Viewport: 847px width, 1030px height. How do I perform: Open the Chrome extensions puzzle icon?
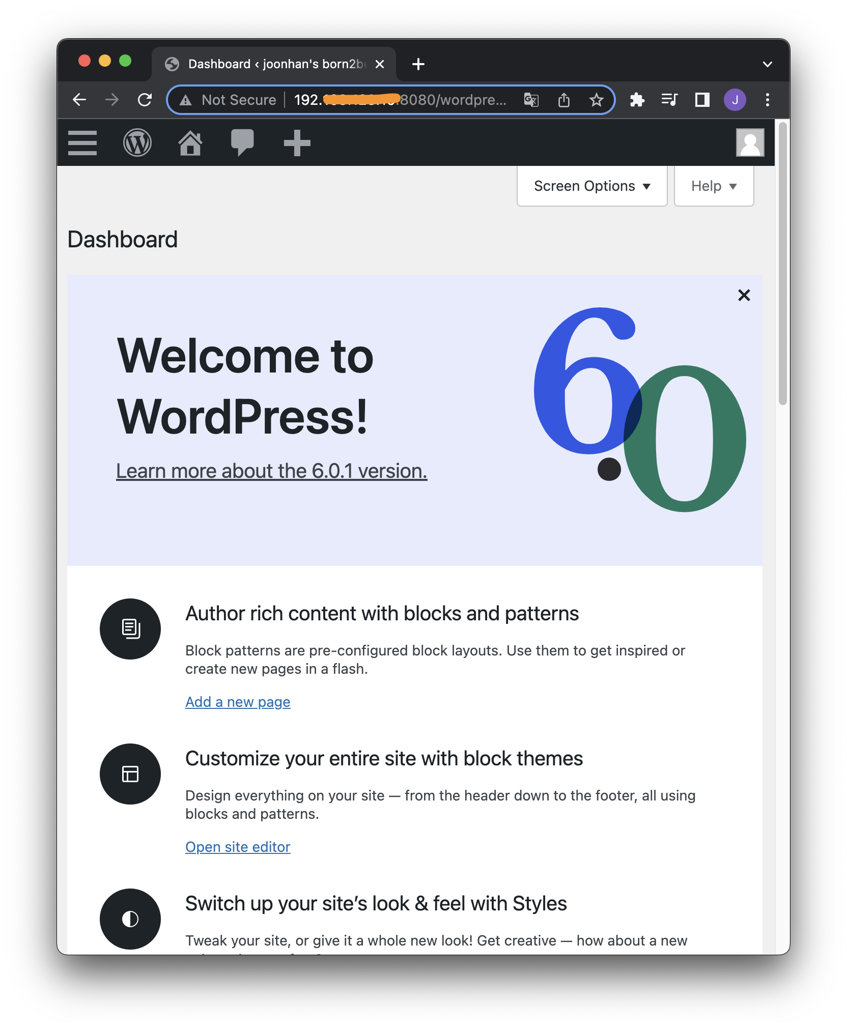tap(637, 100)
